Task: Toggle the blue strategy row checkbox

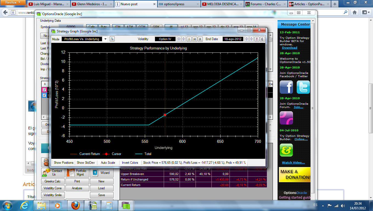Action: (x=44, y=95)
